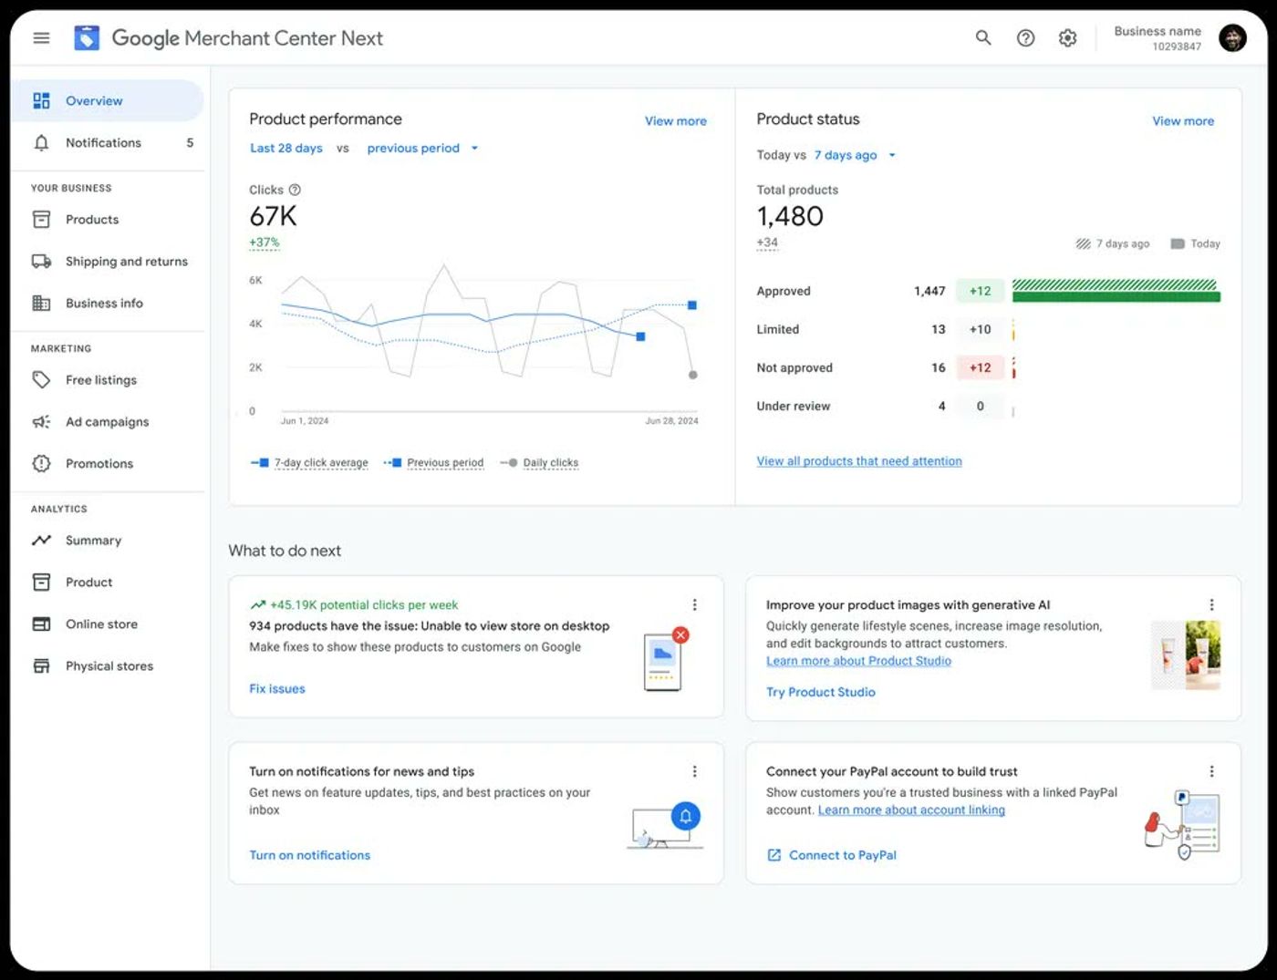
Task: Click Turn on notifications link
Action: (310, 855)
